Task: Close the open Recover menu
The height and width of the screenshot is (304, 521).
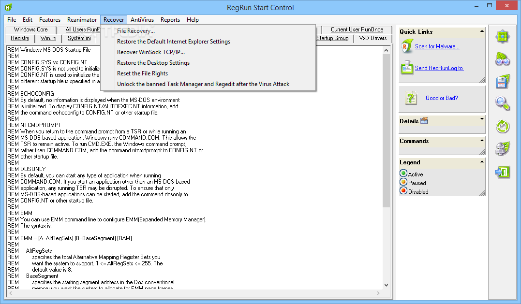Action: pyautogui.click(x=114, y=20)
